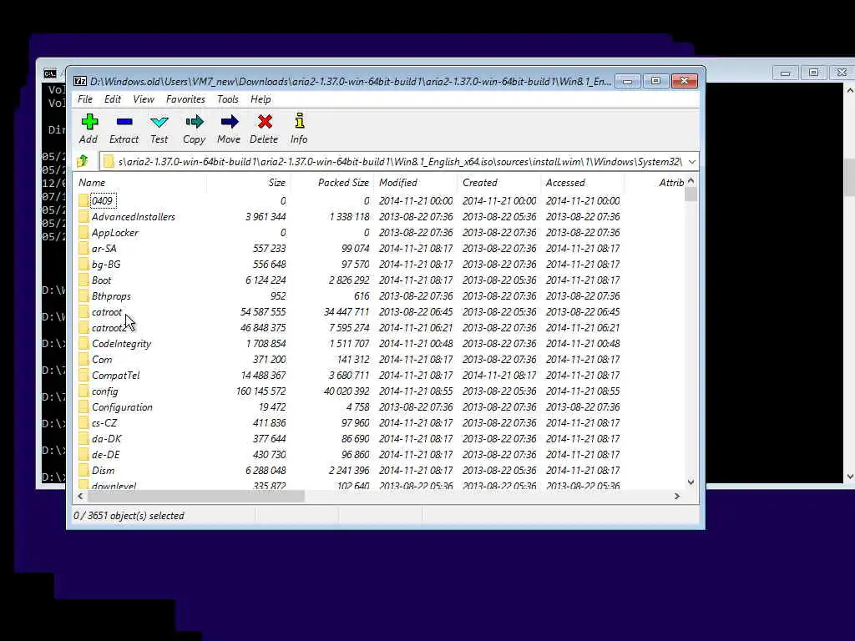Click the Extract toolbar icon
855x641 pixels.
pyautogui.click(x=124, y=122)
